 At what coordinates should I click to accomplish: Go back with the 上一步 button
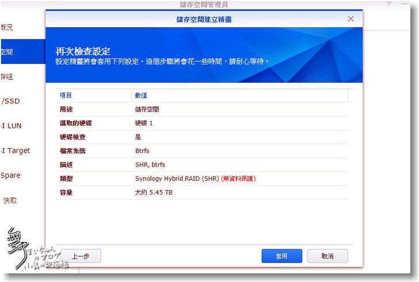point(81,256)
